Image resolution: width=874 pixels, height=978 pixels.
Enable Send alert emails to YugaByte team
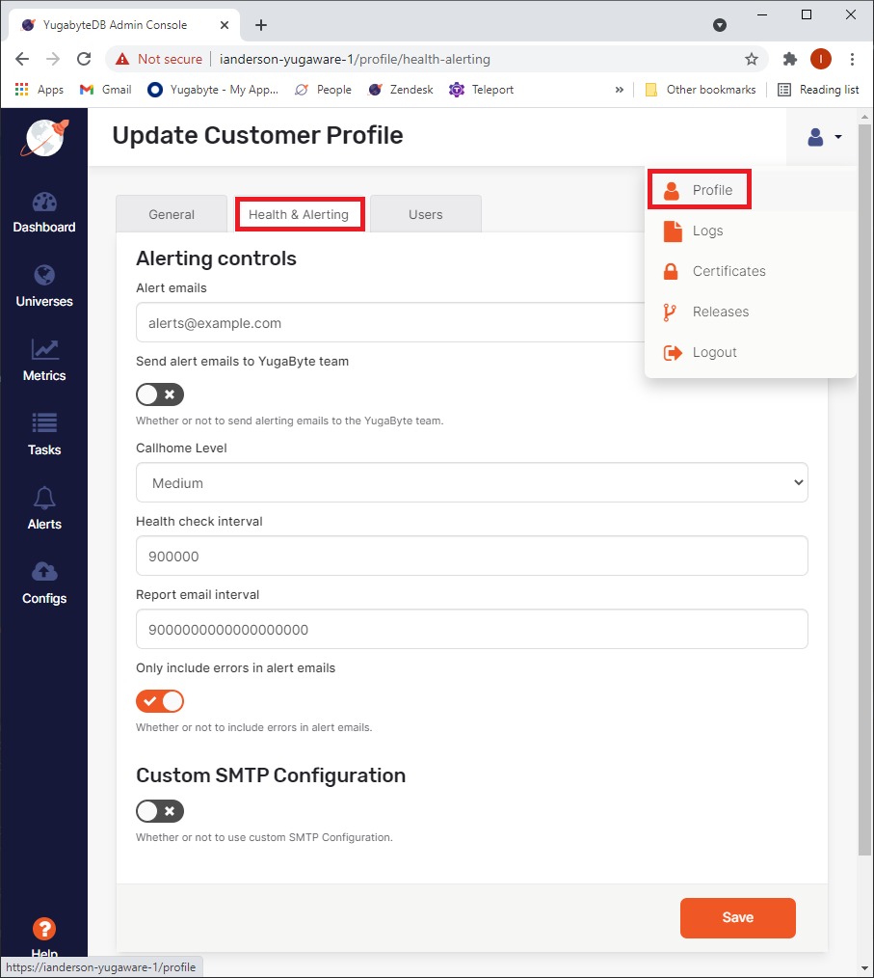pos(160,394)
